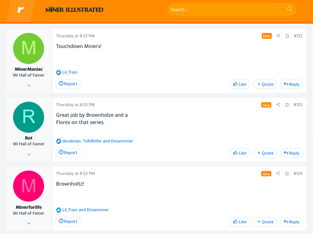The width and height of the screenshot is (313, 234).
Task: Click post #123's 'Thursday at 8:53 PM' timestamp
Action: coord(75,105)
